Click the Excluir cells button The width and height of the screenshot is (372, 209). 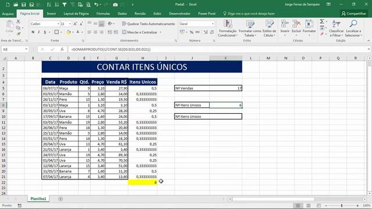click(296, 28)
